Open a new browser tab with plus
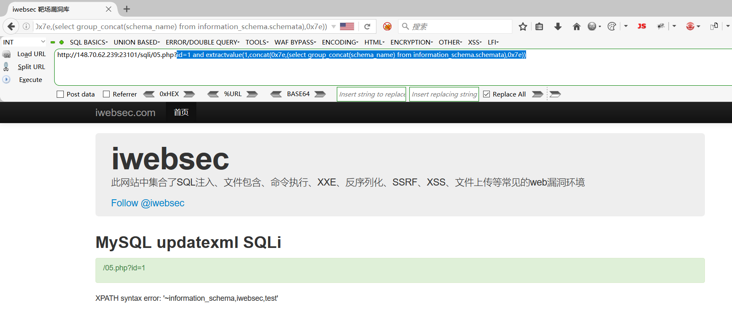Viewport: 732px width, 317px height. click(x=127, y=9)
